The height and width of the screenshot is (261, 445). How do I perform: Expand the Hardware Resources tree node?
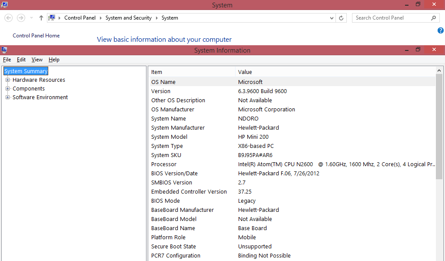[x=7, y=80]
